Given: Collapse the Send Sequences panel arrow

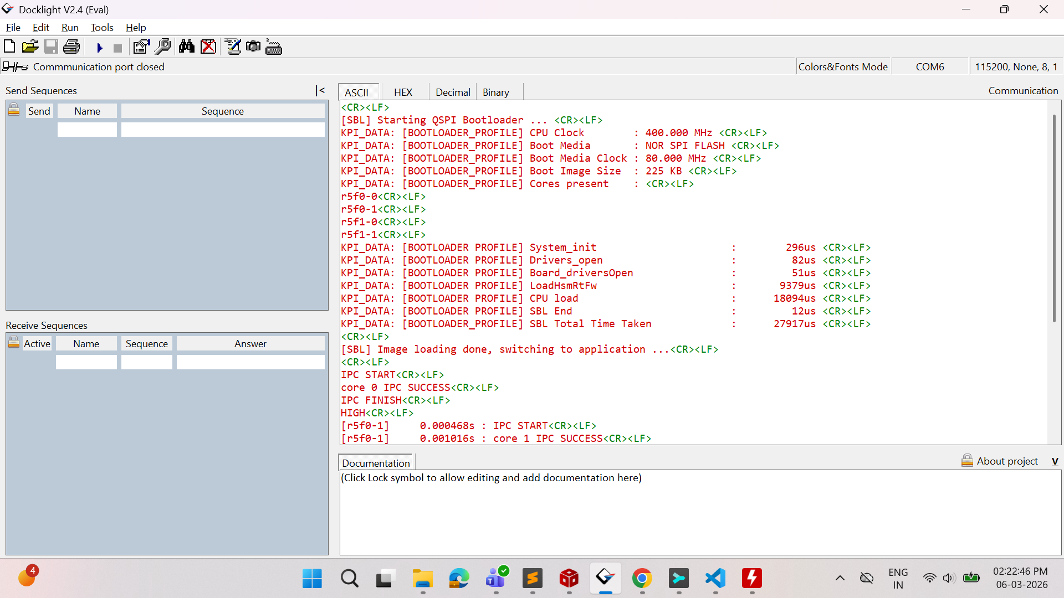Looking at the screenshot, I should pos(320,90).
